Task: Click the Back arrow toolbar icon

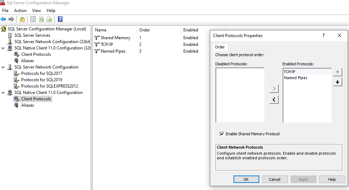Action: point(3,19)
